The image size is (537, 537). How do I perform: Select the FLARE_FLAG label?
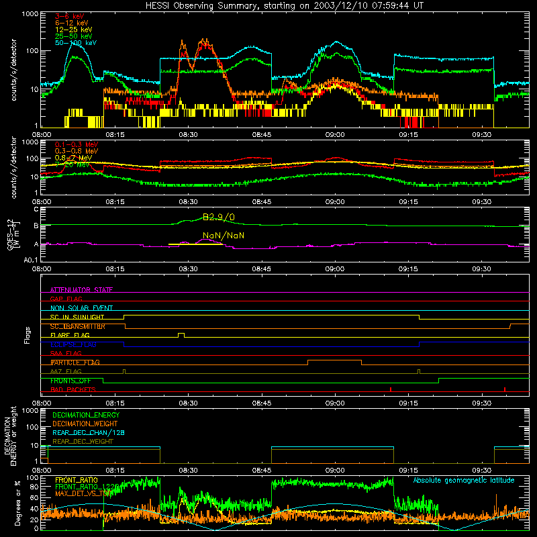click(x=70, y=335)
